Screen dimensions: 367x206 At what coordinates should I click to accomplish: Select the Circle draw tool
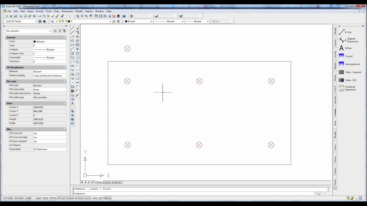pos(73,53)
